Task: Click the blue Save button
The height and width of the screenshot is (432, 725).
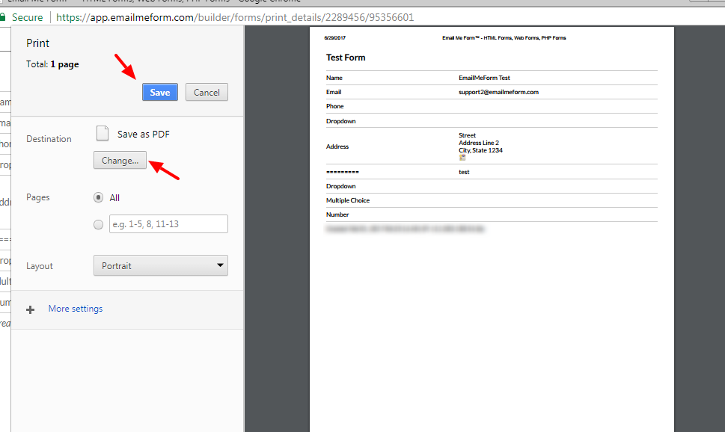Action: coord(160,93)
